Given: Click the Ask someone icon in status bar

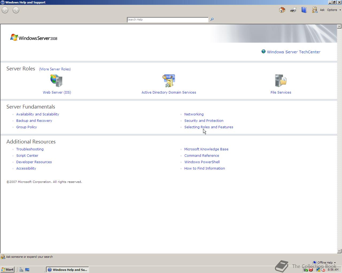Looking at the screenshot, I should 3,257.
